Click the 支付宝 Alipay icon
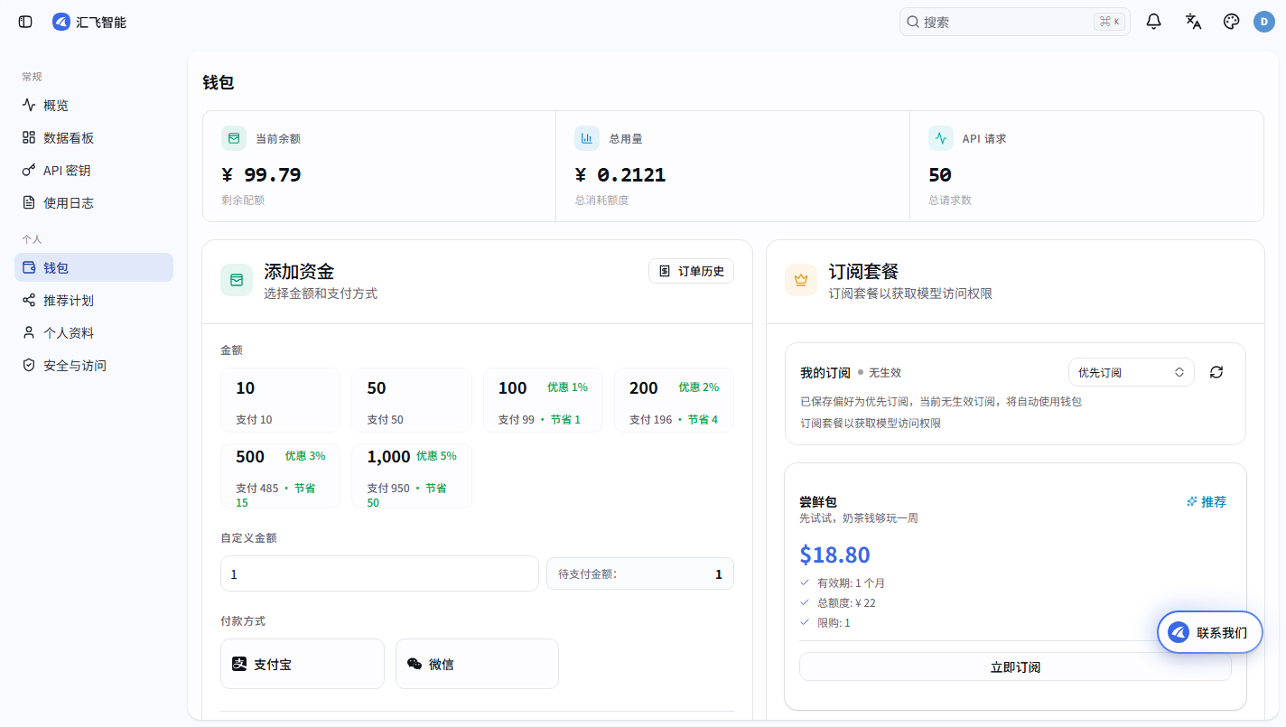Image resolution: width=1286 pixels, height=727 pixels. coord(239,664)
